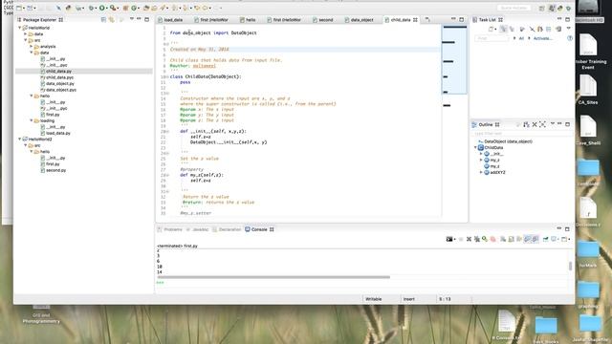Switch to the second editor tab
Screen dimensions: 612x344
pyautogui.click(x=323, y=19)
